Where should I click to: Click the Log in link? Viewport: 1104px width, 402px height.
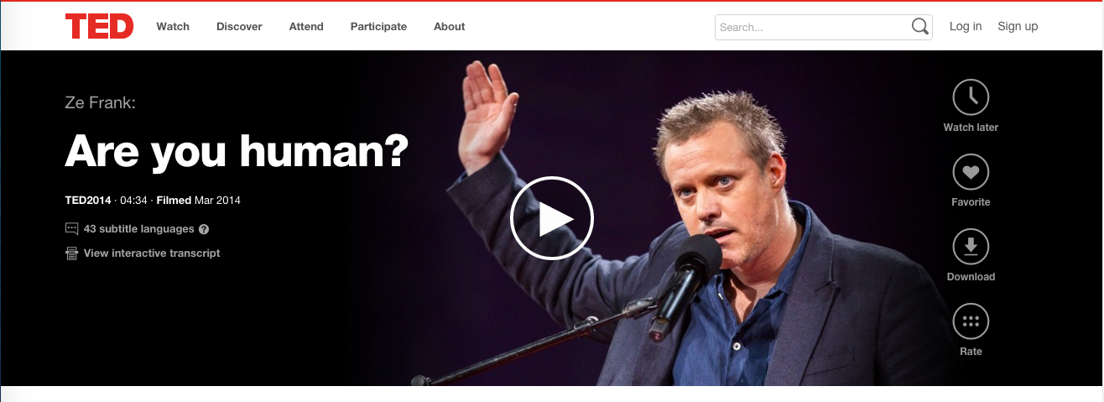coord(966,27)
